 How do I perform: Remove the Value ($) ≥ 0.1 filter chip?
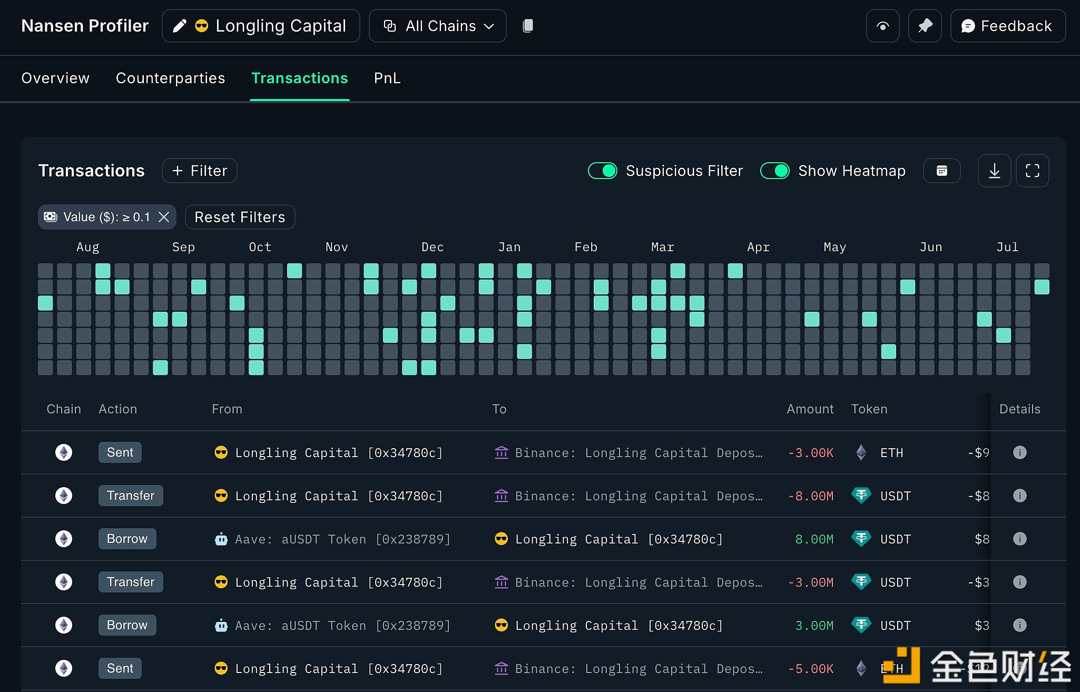[164, 217]
